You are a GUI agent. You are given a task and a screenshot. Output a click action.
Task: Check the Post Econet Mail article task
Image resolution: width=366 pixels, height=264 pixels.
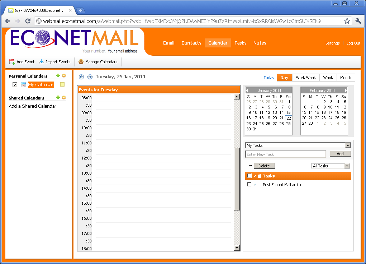point(249,184)
